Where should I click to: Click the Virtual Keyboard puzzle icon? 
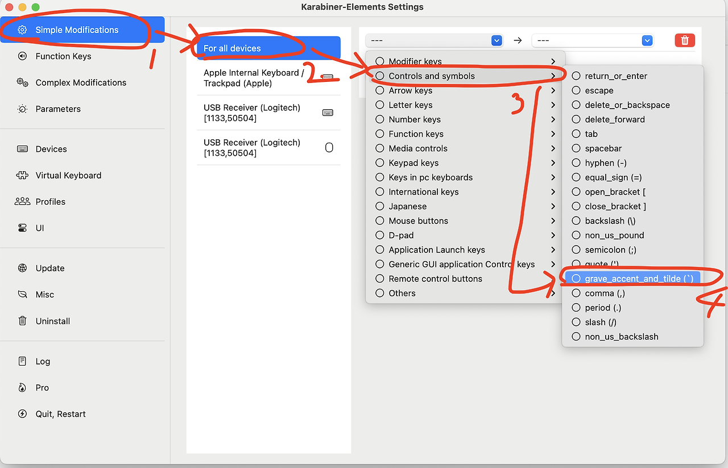pyautogui.click(x=22, y=175)
